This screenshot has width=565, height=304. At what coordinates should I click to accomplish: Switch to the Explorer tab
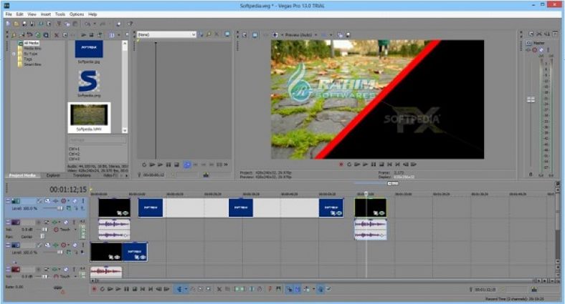point(53,175)
